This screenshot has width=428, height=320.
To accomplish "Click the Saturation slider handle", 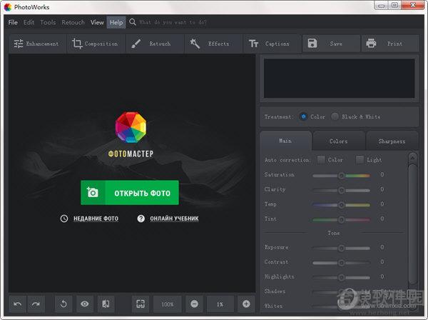I will click(341, 176).
